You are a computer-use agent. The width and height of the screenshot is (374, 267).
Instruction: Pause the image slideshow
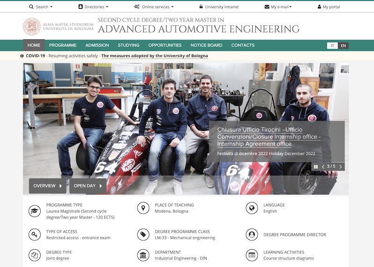point(316,166)
